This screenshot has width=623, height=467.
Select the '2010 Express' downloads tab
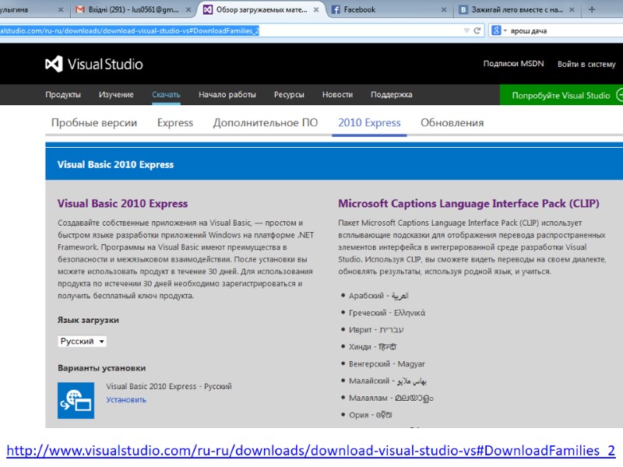pyautogui.click(x=369, y=123)
